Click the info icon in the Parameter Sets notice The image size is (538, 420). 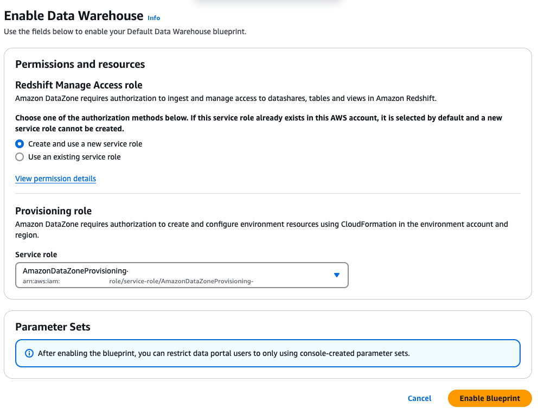coord(29,353)
